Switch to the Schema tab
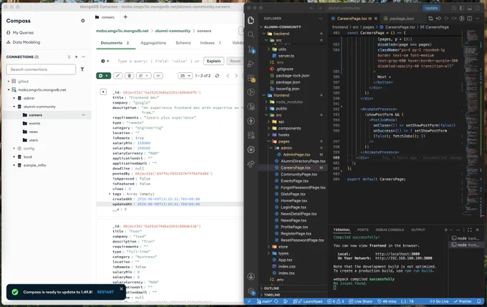This screenshot has height=307, width=487. (183, 43)
